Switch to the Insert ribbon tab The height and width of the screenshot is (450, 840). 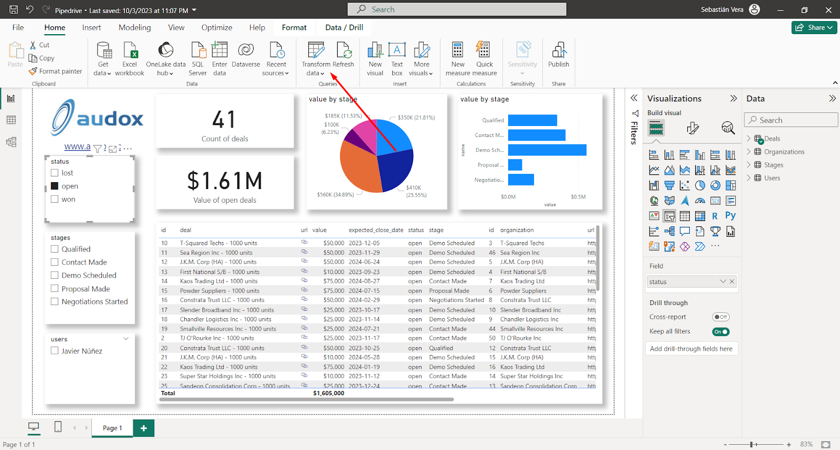click(x=91, y=27)
